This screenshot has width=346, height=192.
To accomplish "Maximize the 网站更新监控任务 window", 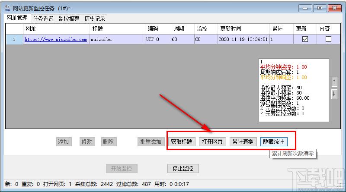I will point(320,8).
